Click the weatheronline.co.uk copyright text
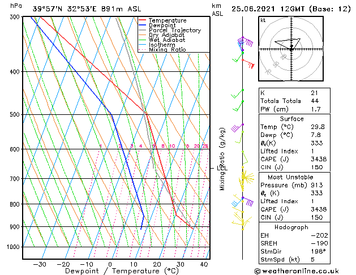The height and width of the screenshot is (275, 356). (x=297, y=271)
